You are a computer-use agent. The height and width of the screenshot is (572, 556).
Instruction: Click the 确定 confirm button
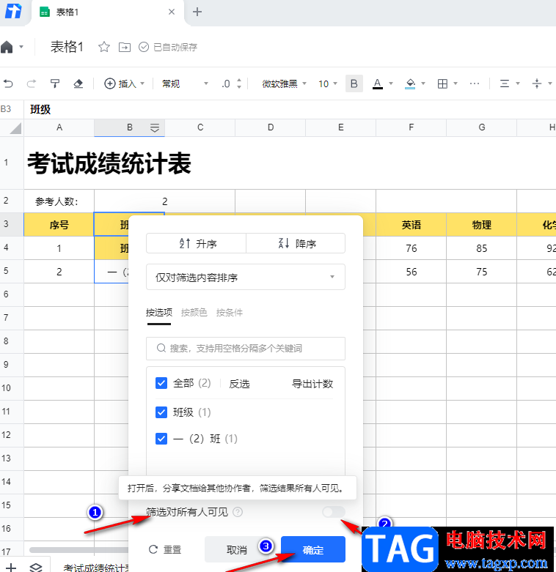click(x=313, y=549)
